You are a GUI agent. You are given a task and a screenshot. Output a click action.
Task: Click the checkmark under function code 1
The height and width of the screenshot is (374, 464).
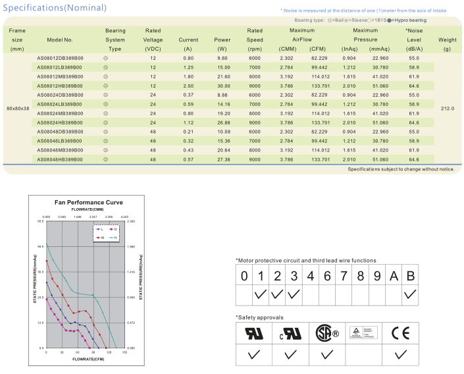point(261,294)
